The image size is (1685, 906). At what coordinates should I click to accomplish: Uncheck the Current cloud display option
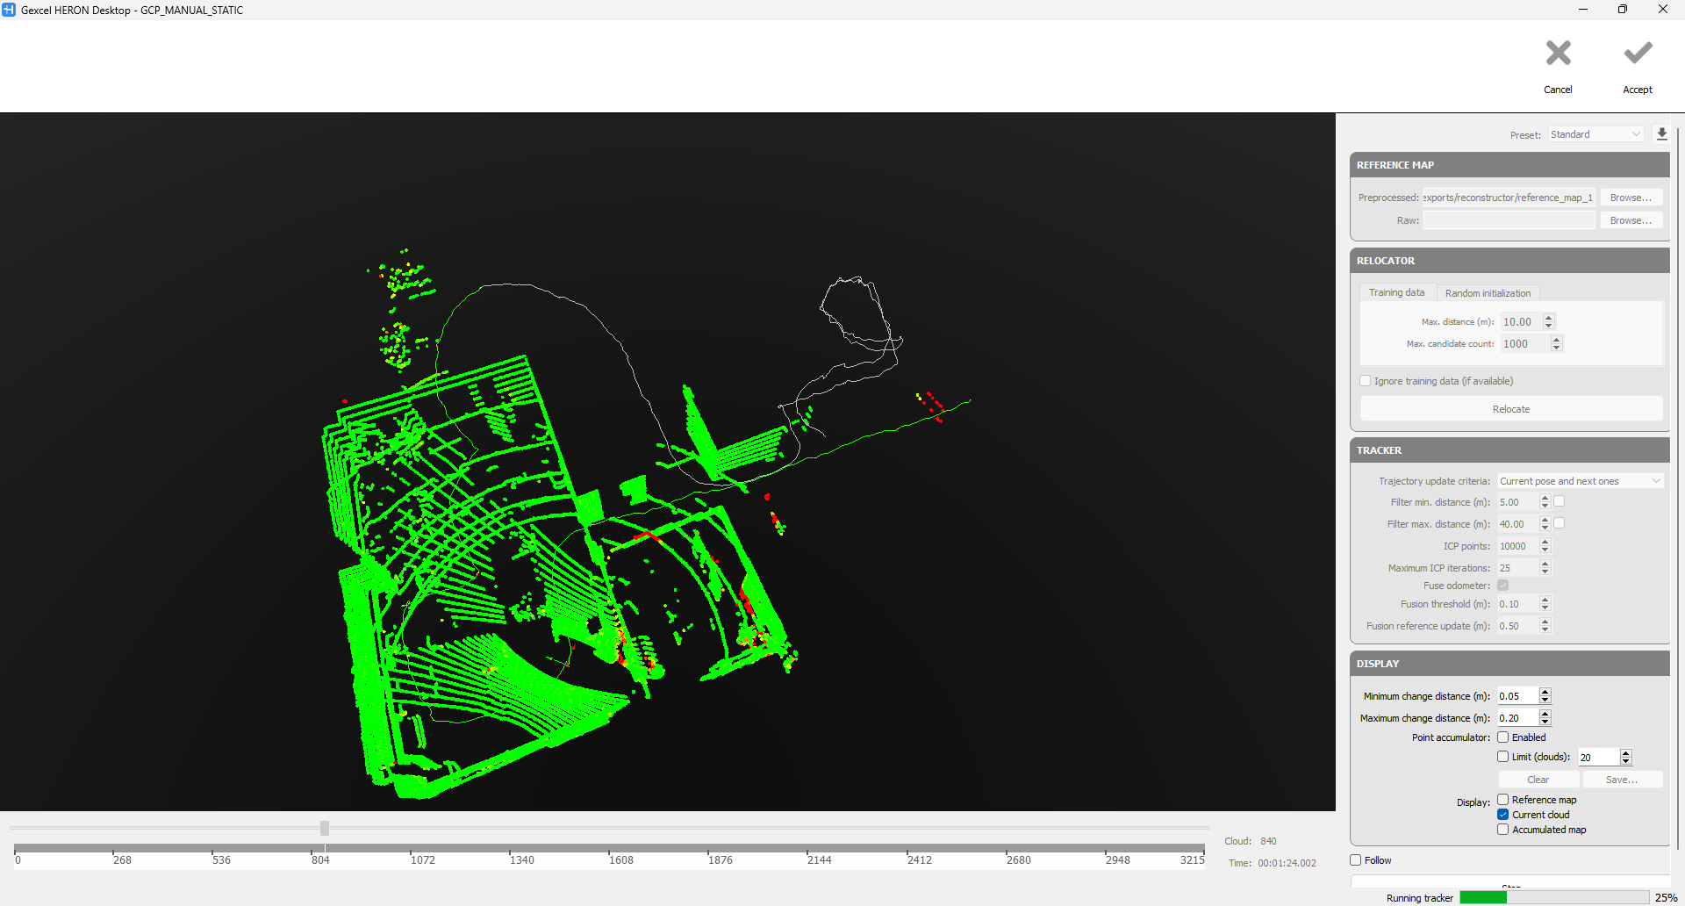click(x=1503, y=815)
